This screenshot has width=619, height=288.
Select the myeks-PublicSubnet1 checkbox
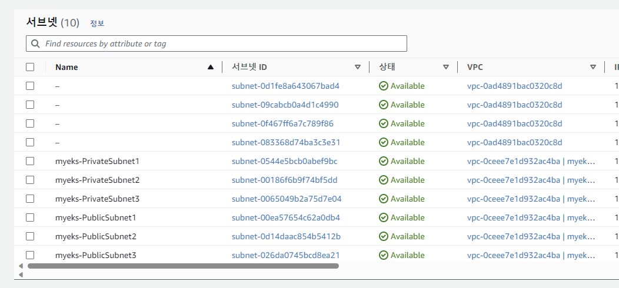pyautogui.click(x=30, y=217)
